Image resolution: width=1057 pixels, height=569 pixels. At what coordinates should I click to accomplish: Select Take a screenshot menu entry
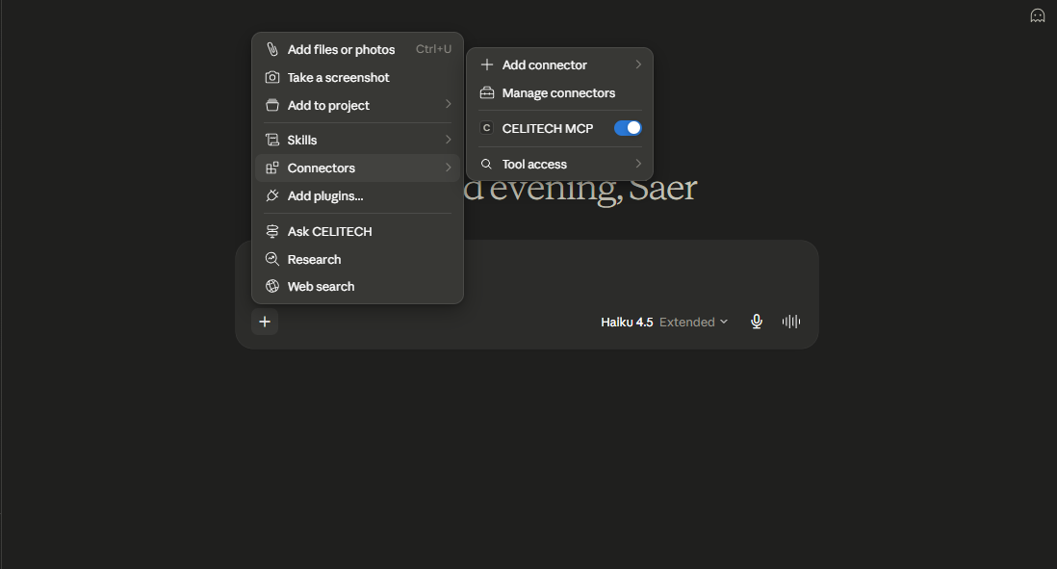[x=357, y=78]
